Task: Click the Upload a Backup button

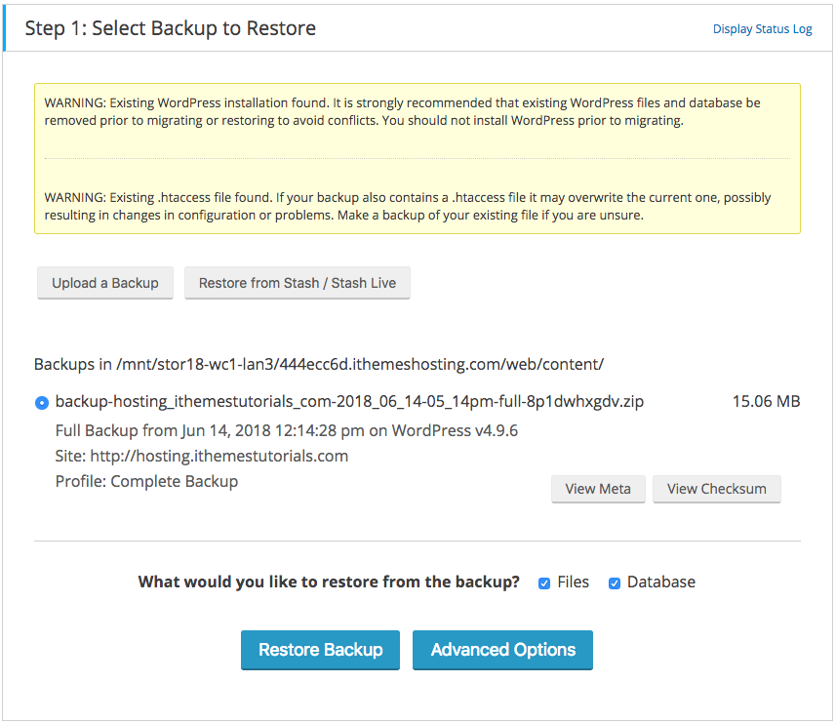Action: click(105, 283)
